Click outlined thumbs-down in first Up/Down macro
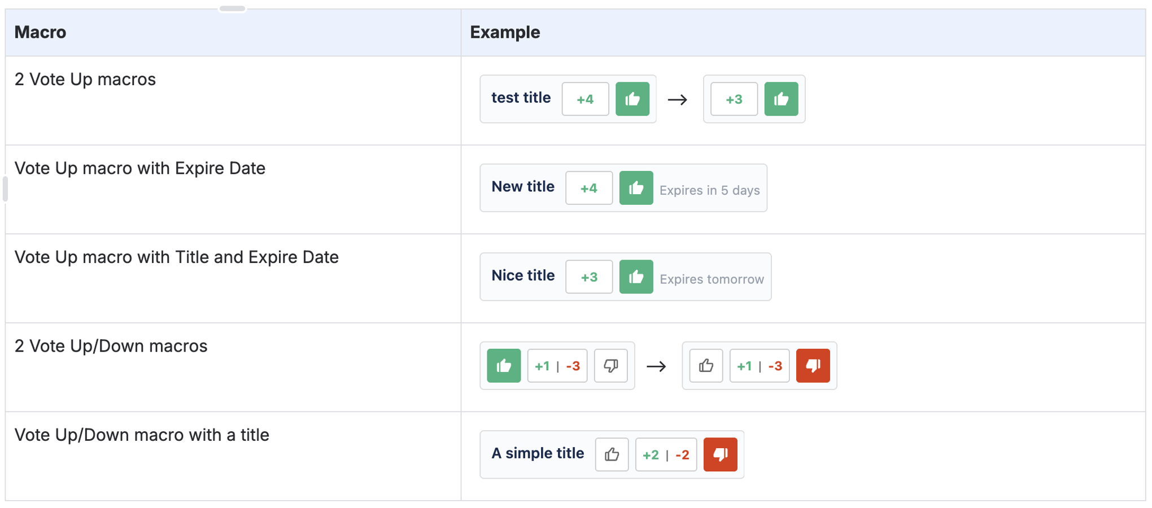 (610, 366)
